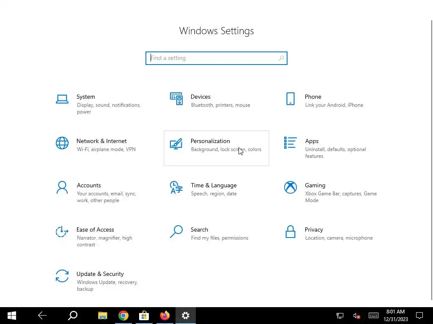Open the Devices settings title

coord(200,97)
